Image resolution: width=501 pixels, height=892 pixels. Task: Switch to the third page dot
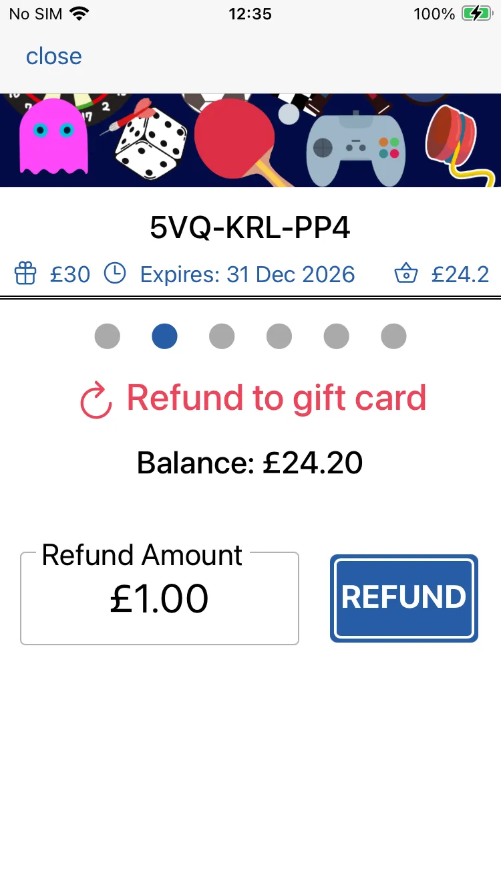click(222, 336)
